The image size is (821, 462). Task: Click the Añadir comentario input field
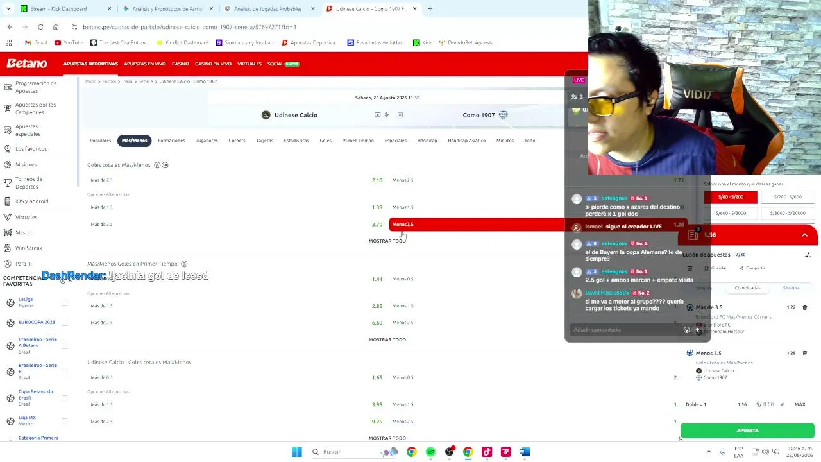626,330
